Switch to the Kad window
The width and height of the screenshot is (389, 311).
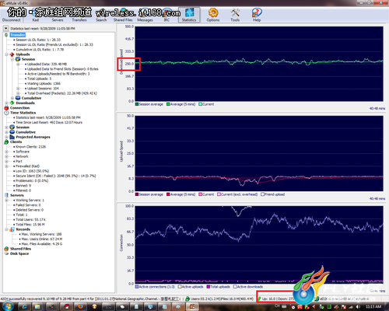[36, 20]
